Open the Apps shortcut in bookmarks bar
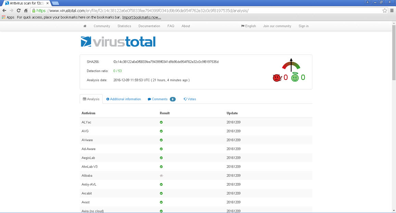396x213 pixels. [x=8, y=17]
